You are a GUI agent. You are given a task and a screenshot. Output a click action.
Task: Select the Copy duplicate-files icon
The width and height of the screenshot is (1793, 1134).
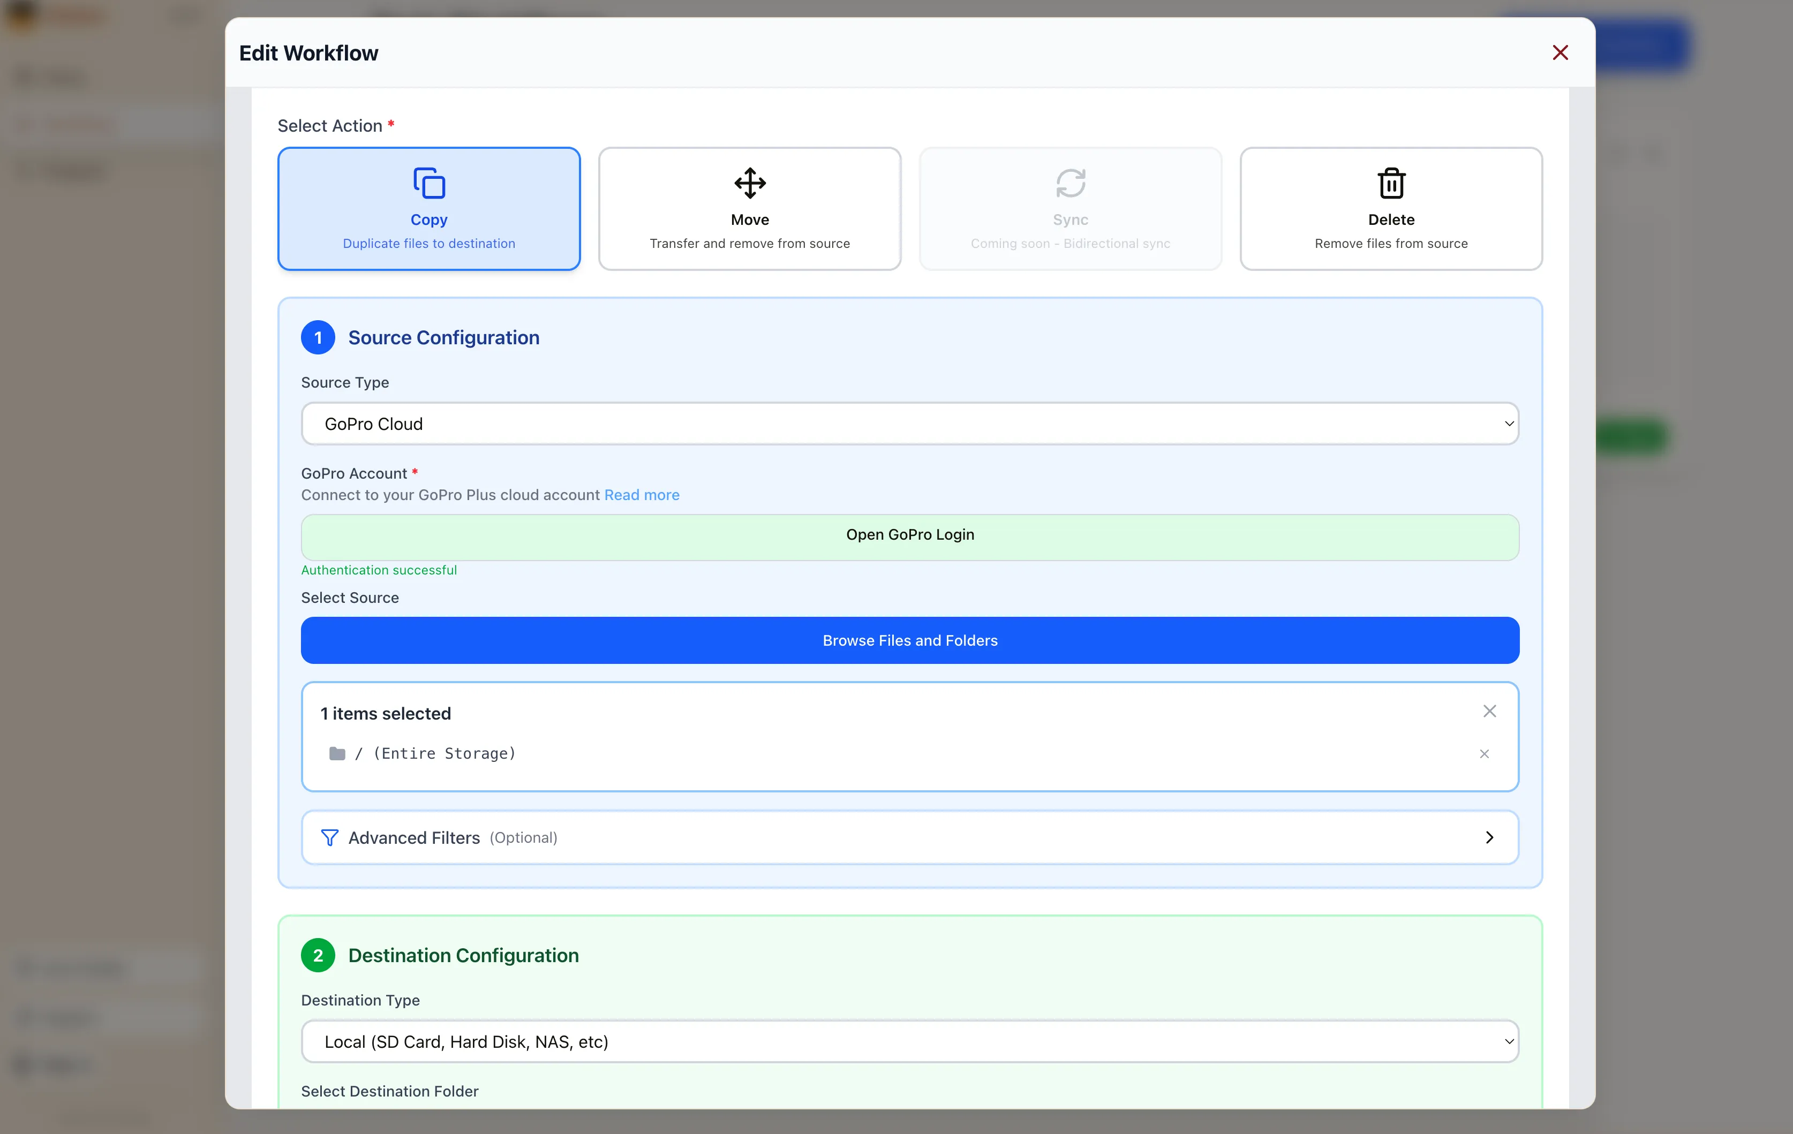[x=429, y=183]
